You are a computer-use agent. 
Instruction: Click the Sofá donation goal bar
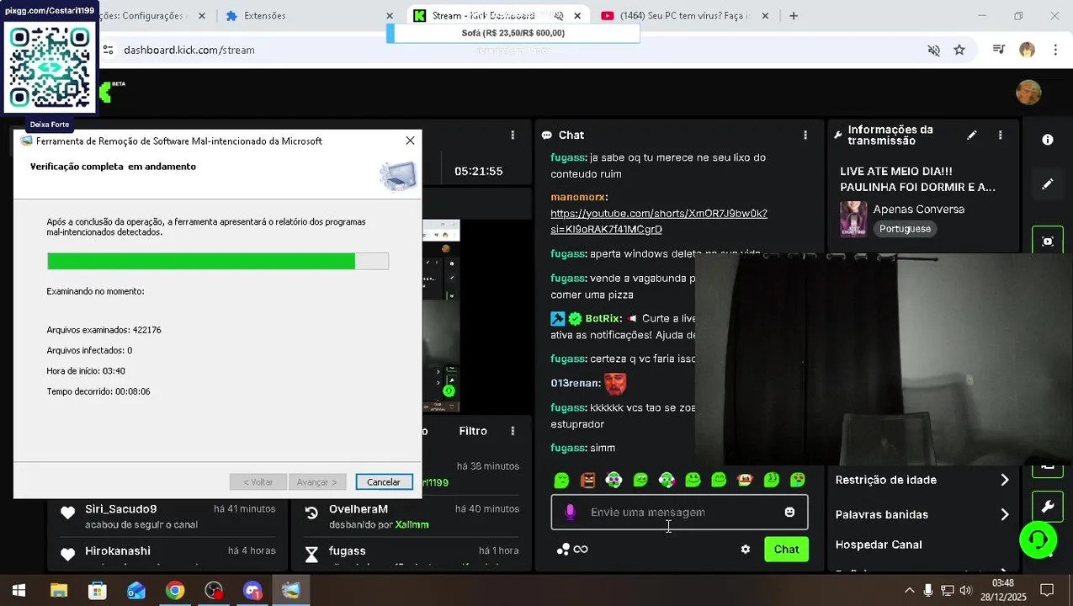513,33
